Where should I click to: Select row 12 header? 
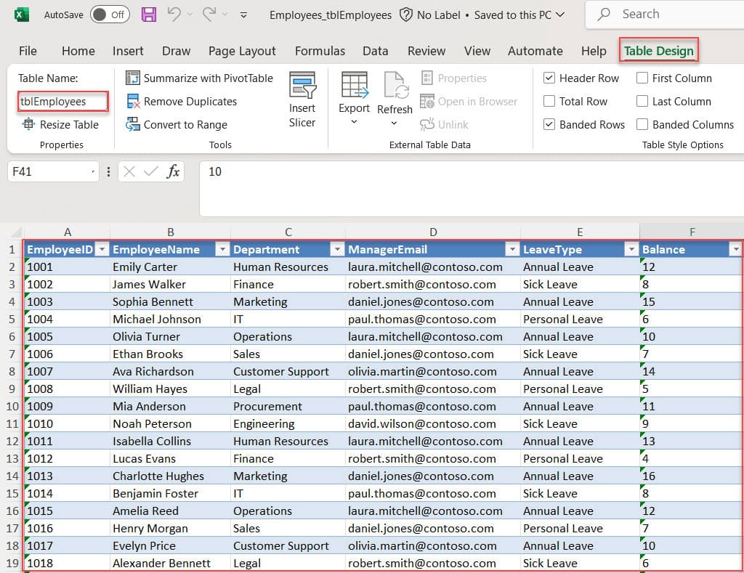[x=12, y=441]
